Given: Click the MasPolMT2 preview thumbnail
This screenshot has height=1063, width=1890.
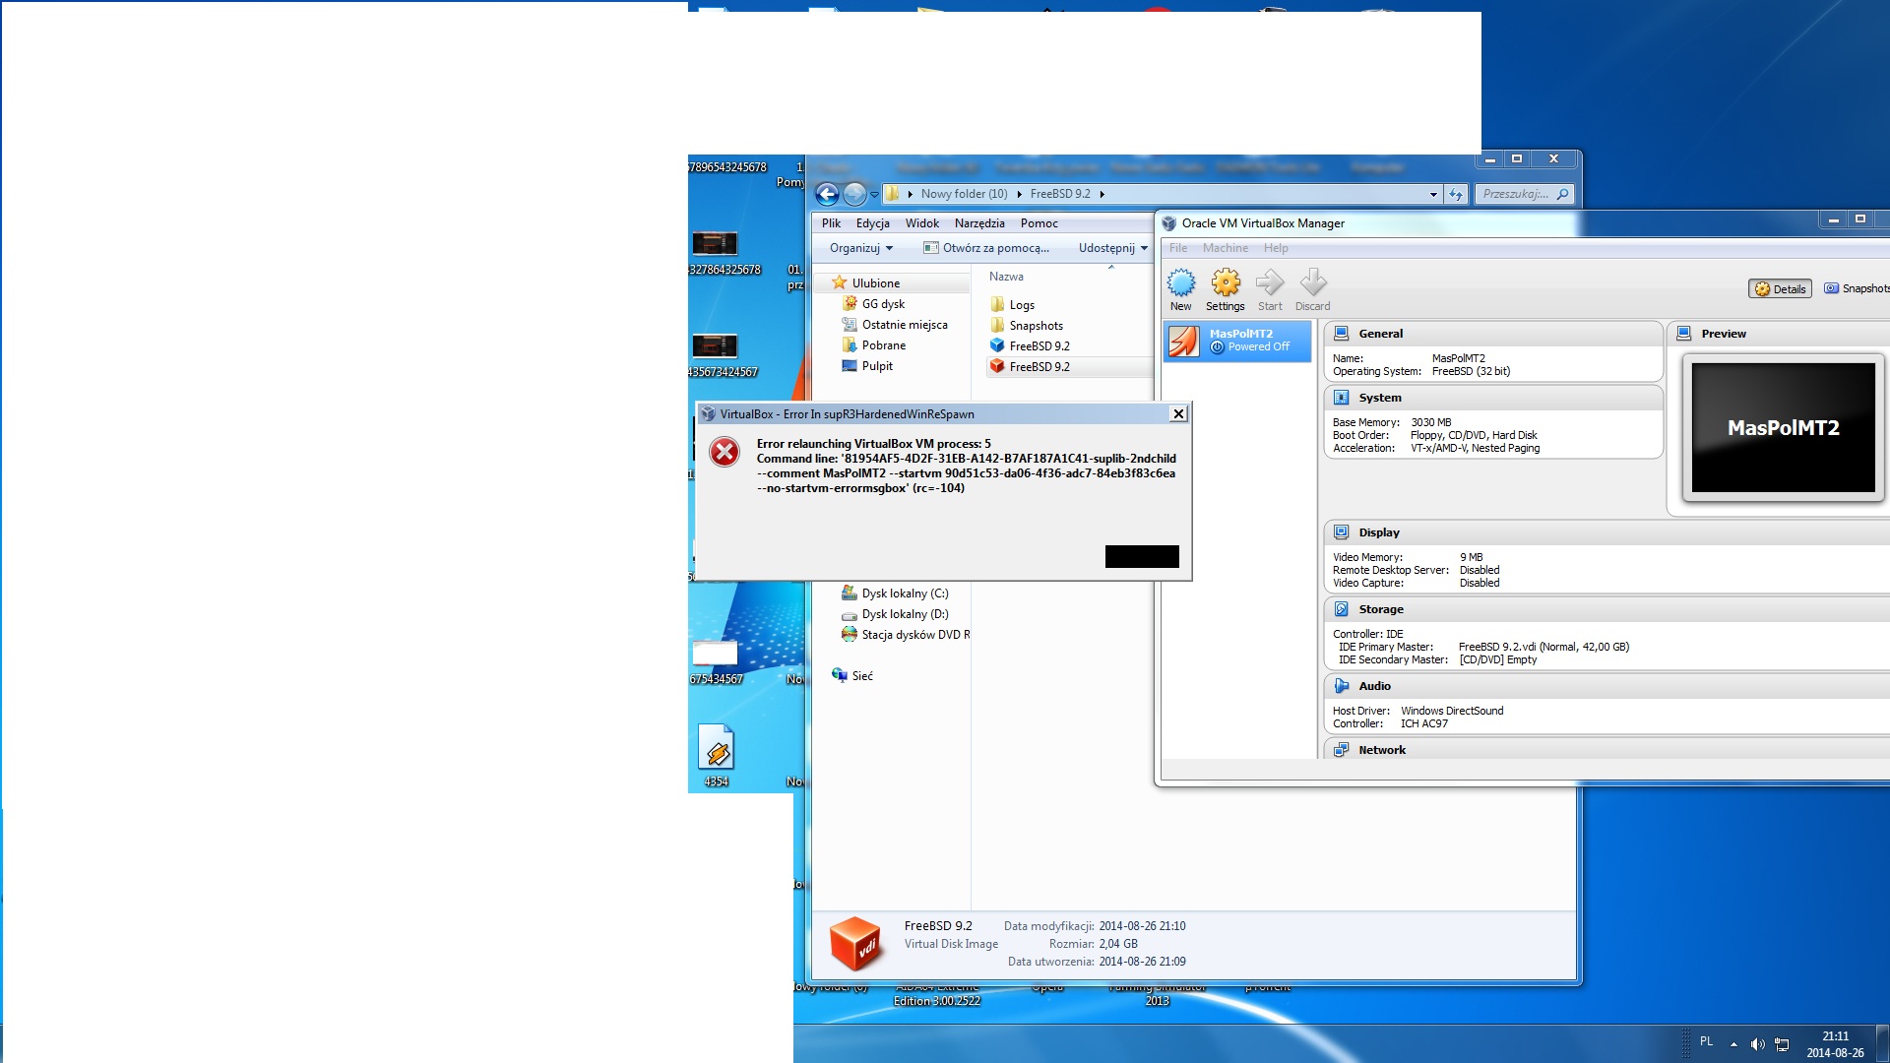Looking at the screenshot, I should pyautogui.click(x=1783, y=428).
